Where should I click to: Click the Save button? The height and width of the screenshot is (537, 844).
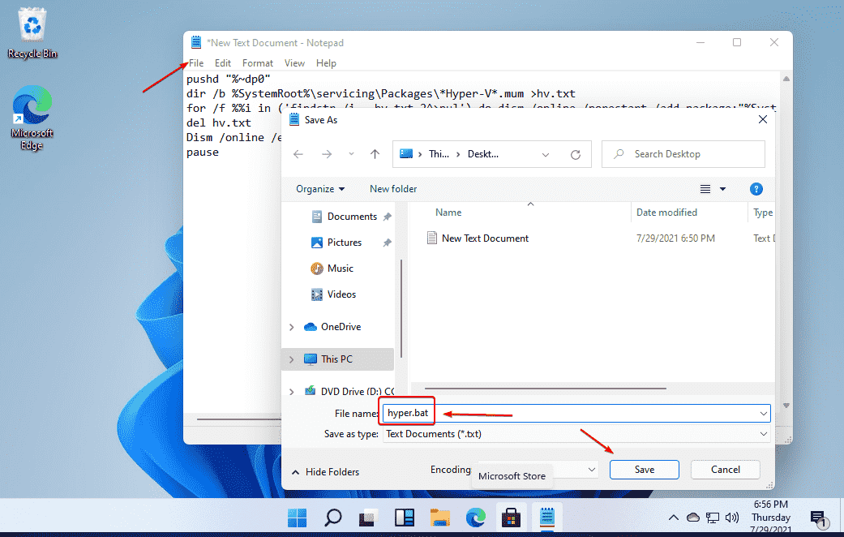click(645, 470)
